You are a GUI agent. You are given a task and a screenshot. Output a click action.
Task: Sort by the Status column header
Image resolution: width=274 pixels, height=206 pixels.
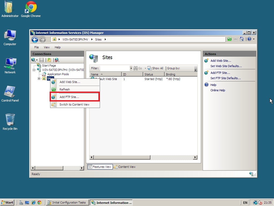pos(154,74)
